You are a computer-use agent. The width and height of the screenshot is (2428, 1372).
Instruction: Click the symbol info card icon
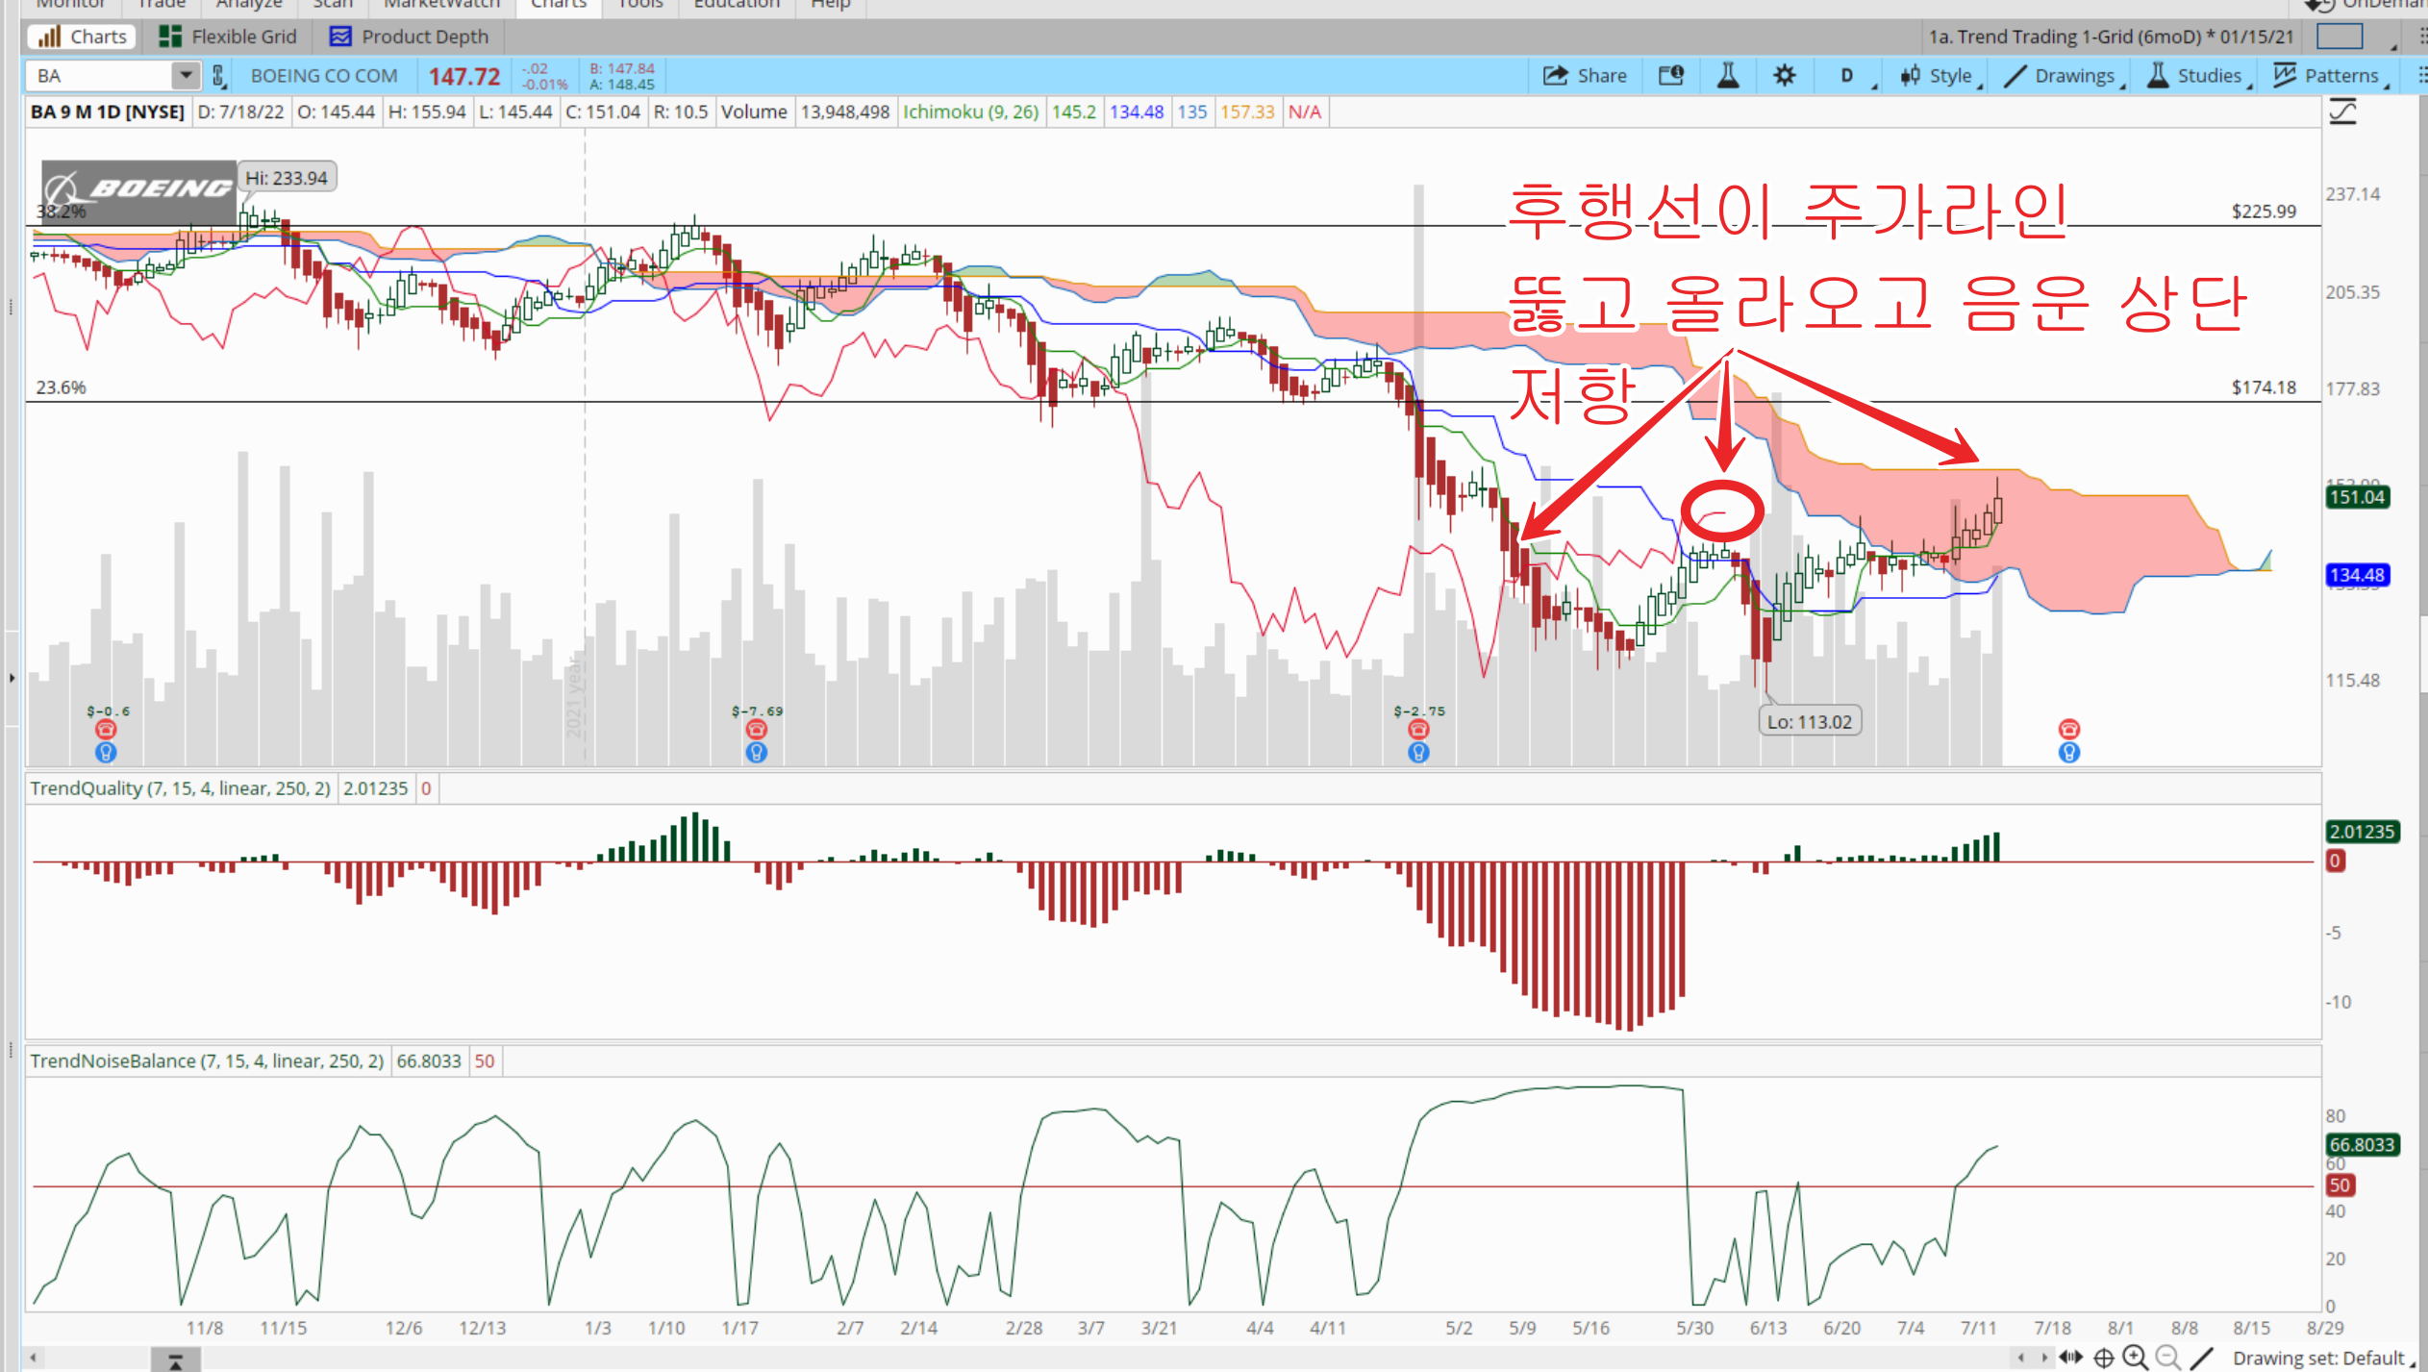1671,76
